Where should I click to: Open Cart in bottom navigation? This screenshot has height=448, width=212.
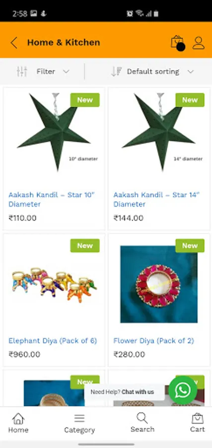(198, 423)
